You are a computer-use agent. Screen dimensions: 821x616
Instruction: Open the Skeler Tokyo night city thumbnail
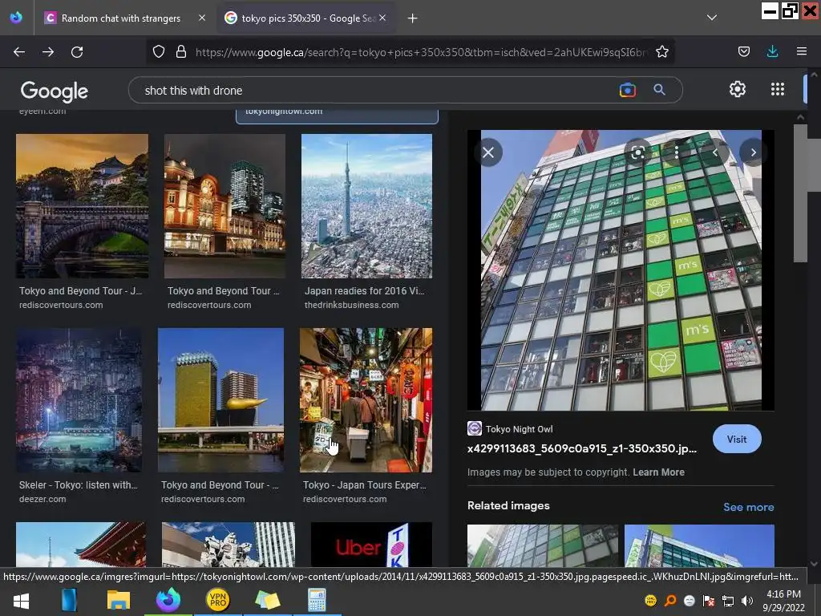[x=79, y=400]
